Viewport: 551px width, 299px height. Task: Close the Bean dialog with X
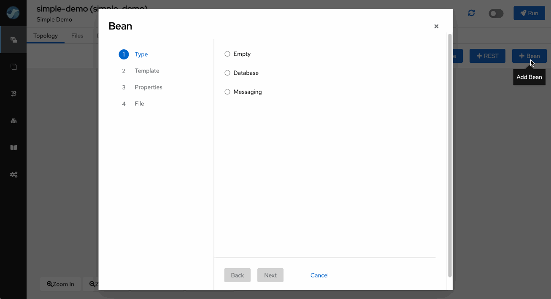pyautogui.click(x=436, y=26)
